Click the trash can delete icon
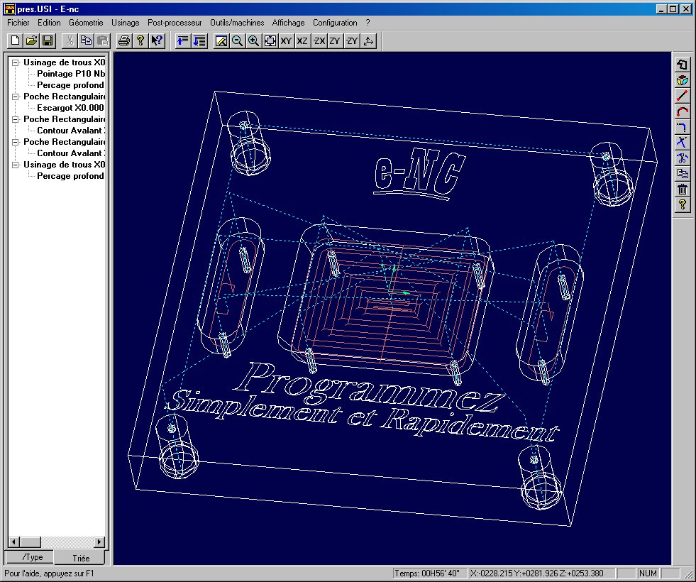696x582 pixels. coord(683,189)
